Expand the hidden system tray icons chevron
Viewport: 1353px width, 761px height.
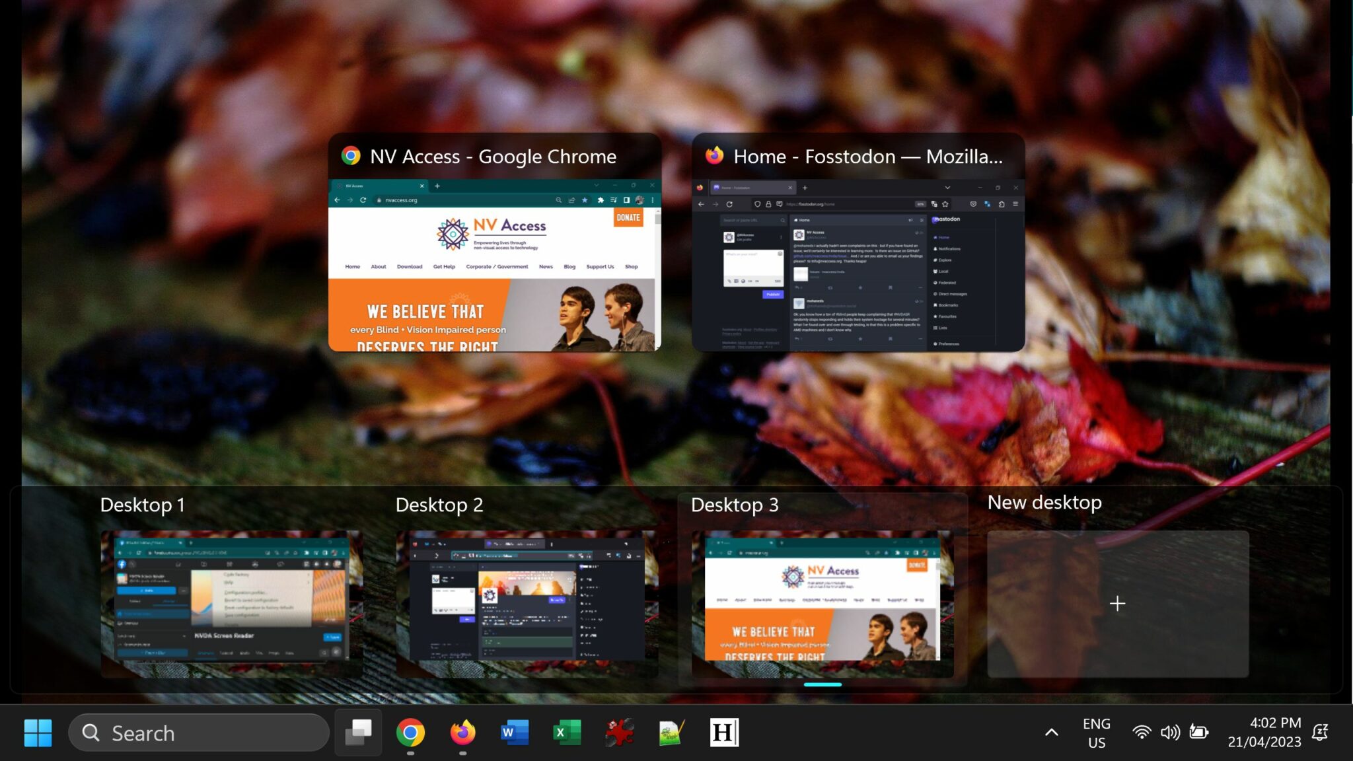1051,733
